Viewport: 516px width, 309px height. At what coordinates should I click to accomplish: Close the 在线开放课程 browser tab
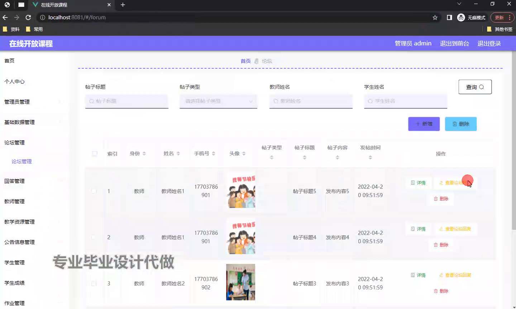(109, 5)
